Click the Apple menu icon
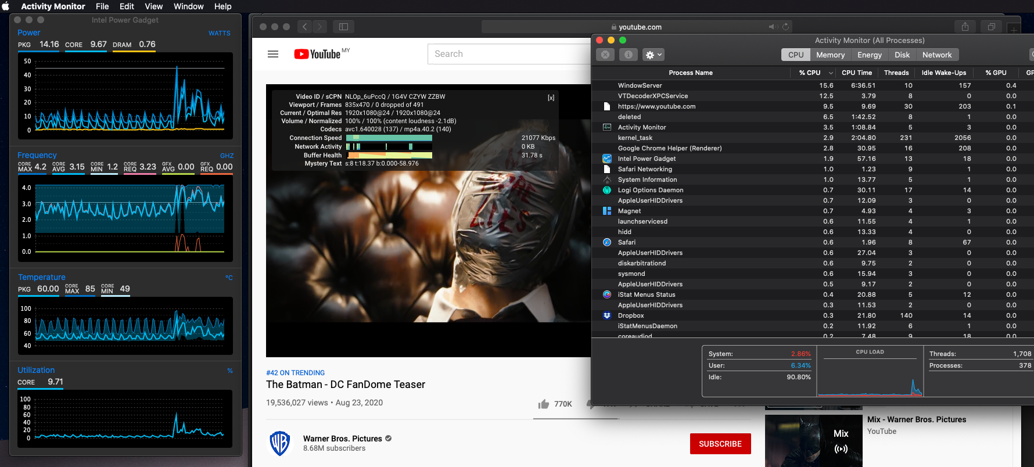The image size is (1034, 467). (x=6, y=6)
